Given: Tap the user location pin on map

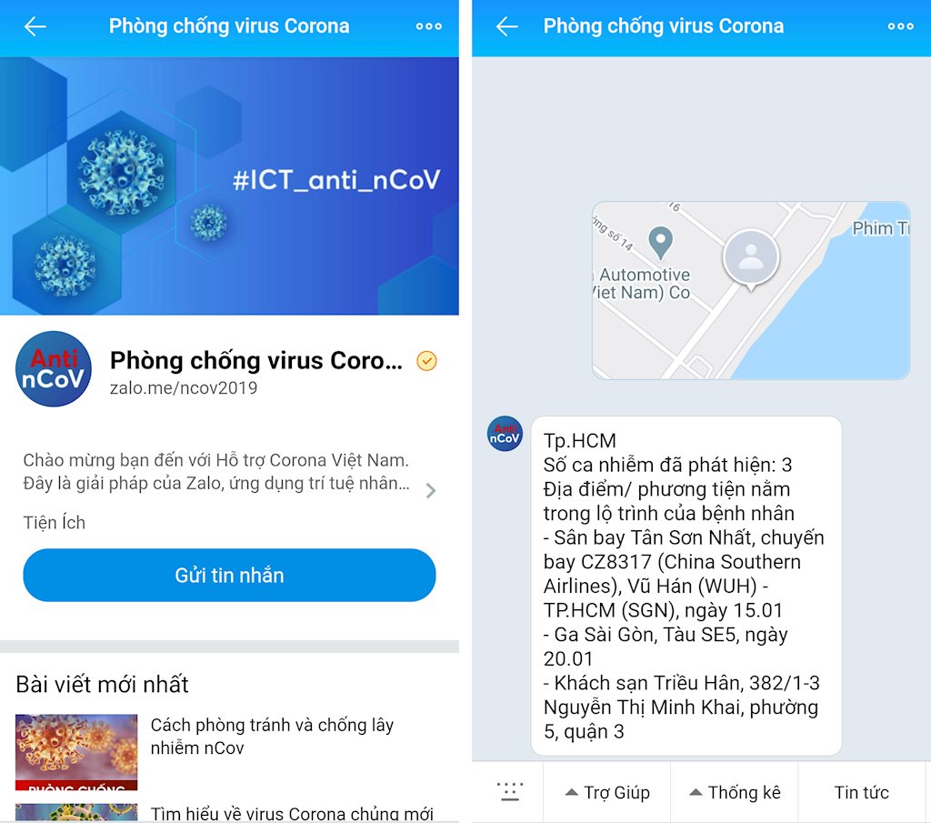Looking at the screenshot, I should pos(750,259).
